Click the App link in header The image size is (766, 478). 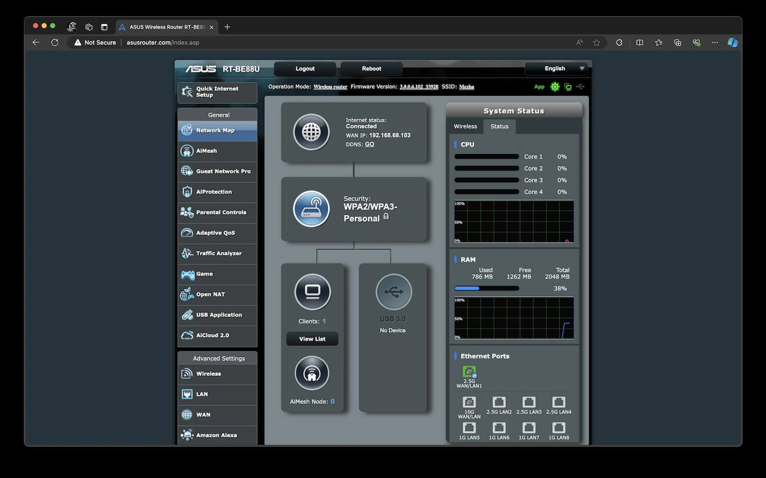(539, 87)
